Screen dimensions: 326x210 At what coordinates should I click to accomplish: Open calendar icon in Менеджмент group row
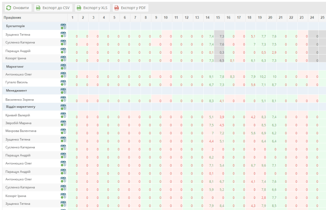[x=63, y=91]
